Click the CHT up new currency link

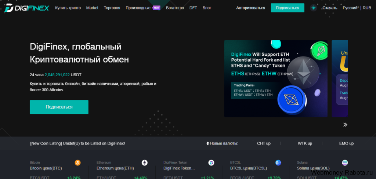264,143
